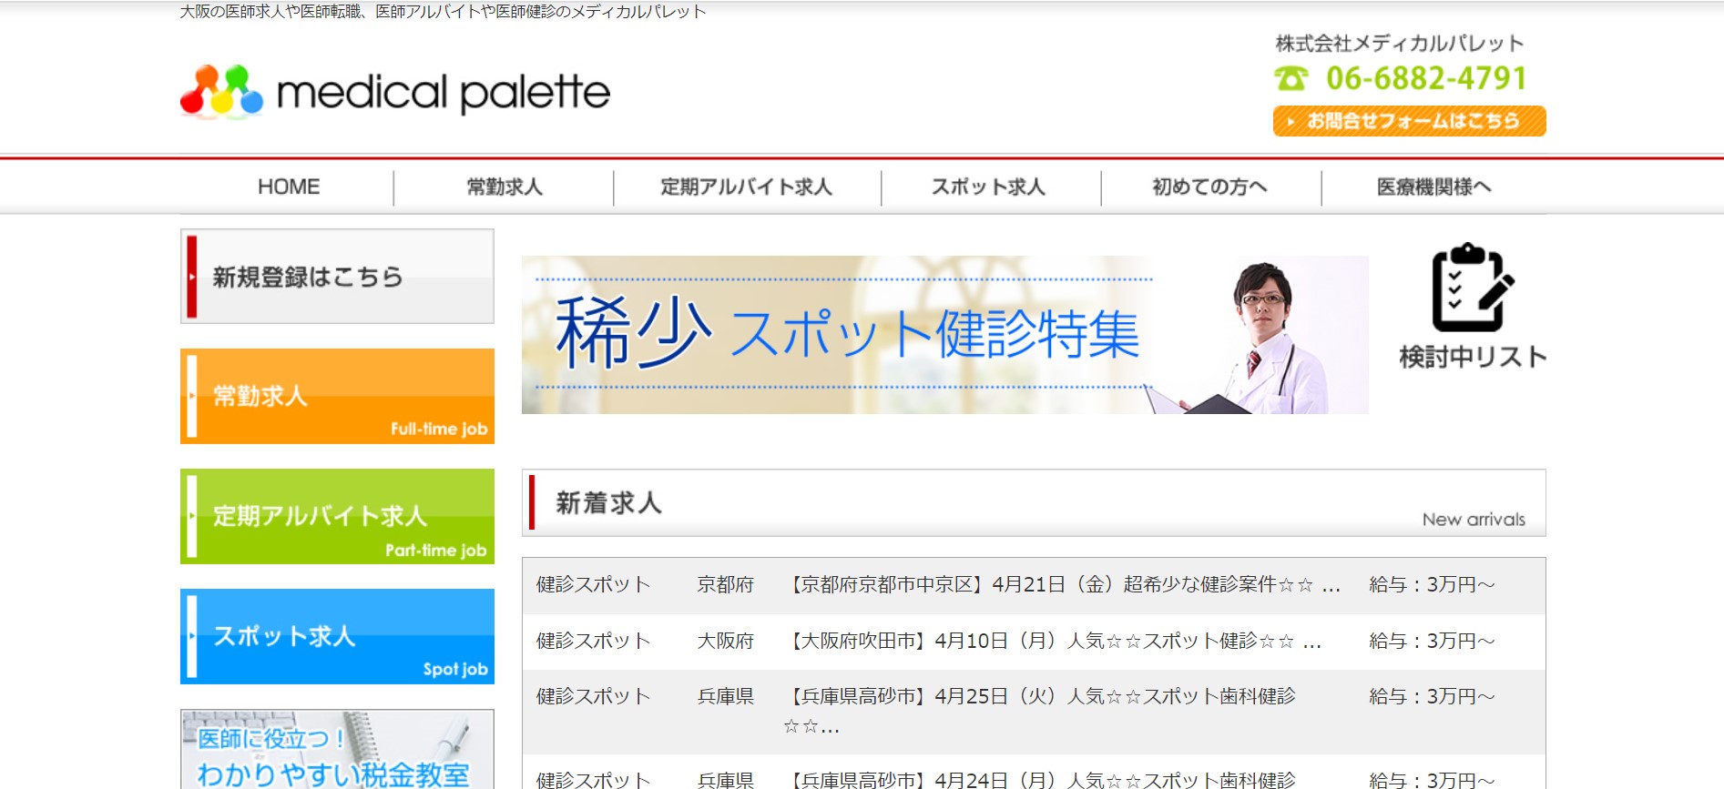Click the 新規登録はこちら sidebar button

[337, 276]
